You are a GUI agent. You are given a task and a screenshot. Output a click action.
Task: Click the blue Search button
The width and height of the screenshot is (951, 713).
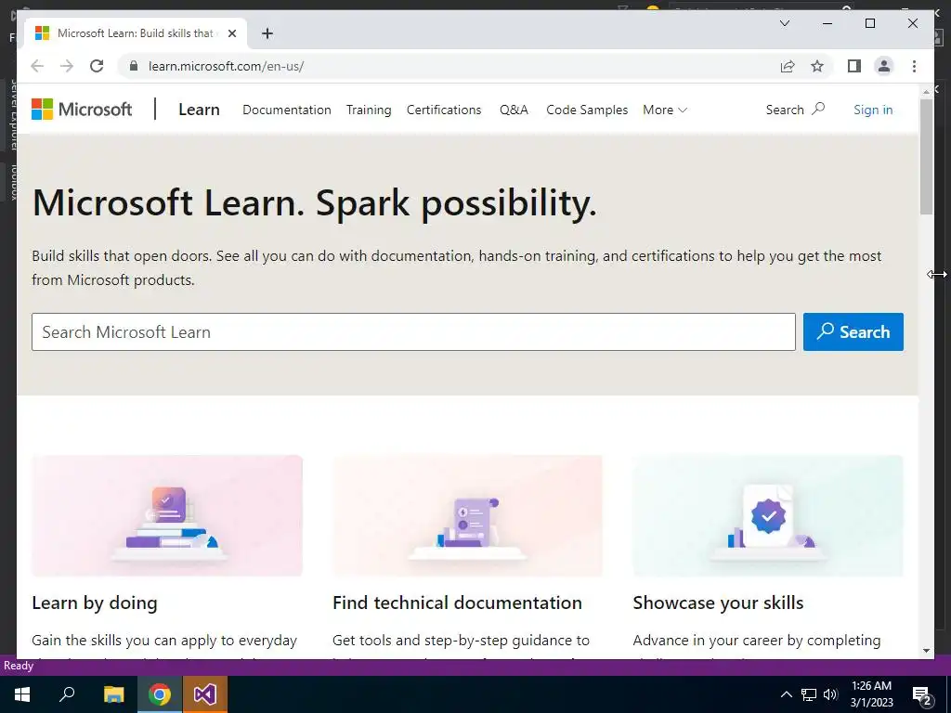(853, 331)
